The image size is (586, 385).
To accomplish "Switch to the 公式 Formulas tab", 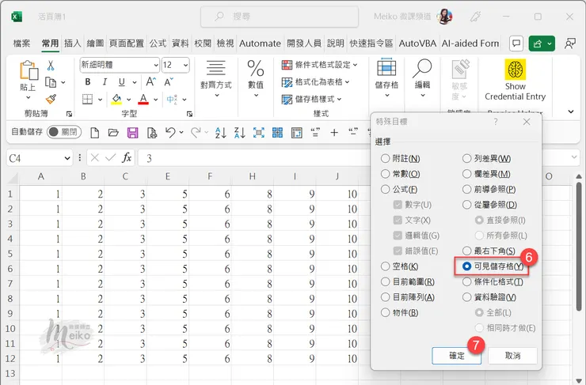I will [158, 43].
